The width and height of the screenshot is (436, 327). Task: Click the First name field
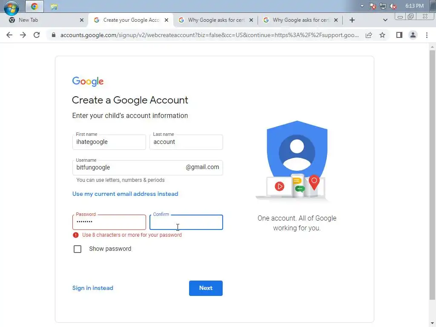109,142
